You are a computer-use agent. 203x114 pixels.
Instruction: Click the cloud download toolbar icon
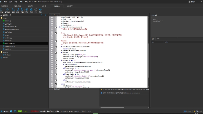pos(7,10)
